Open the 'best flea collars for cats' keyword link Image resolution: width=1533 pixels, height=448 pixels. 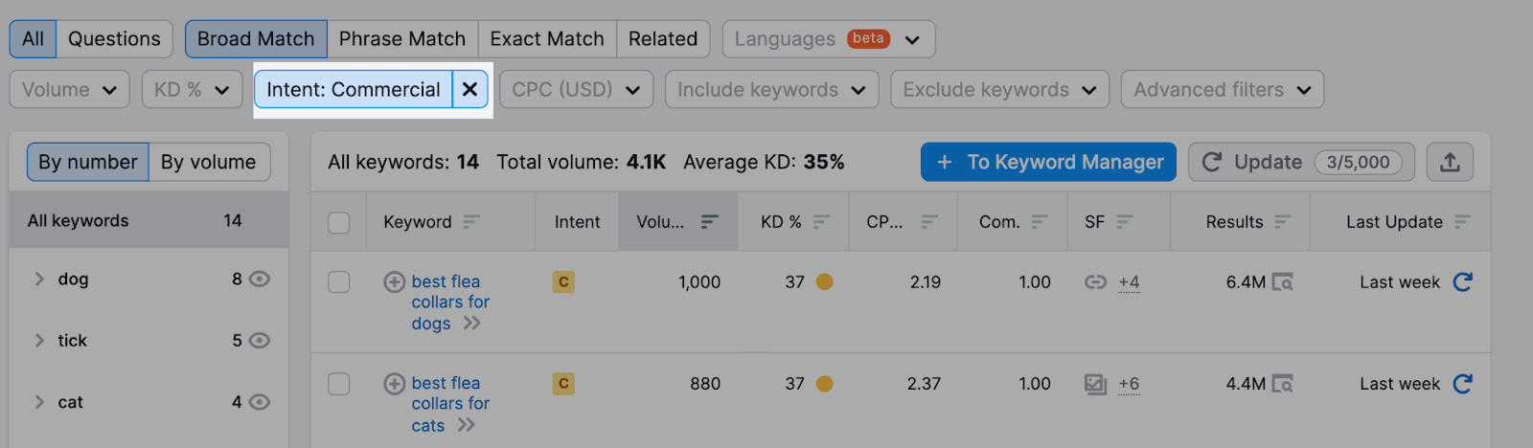(x=446, y=404)
